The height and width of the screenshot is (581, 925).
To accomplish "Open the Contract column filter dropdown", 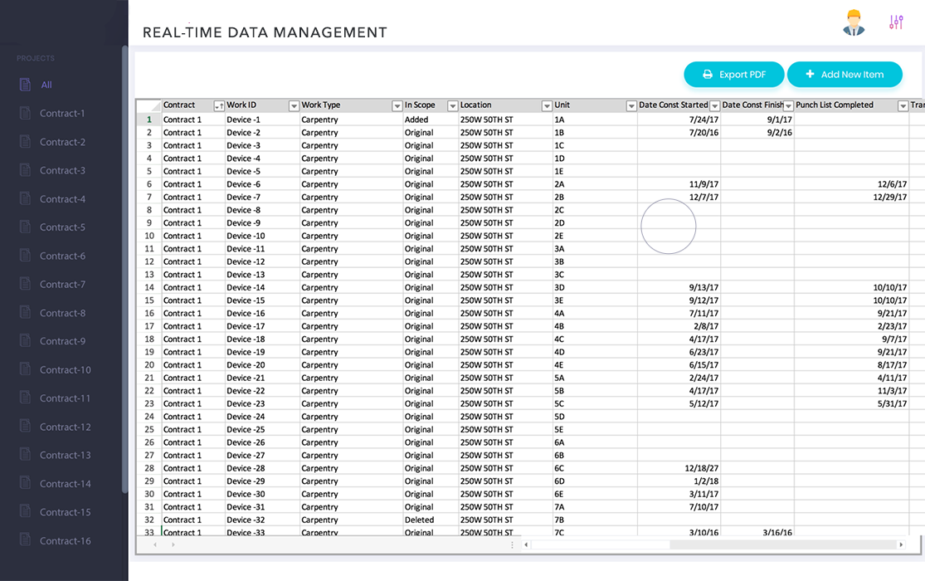I will point(219,106).
